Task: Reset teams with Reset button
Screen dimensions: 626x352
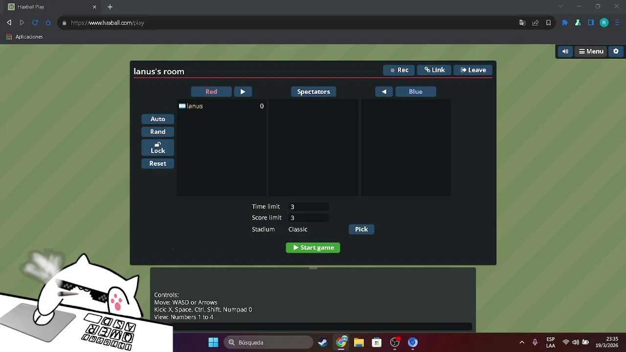Action: [x=157, y=163]
